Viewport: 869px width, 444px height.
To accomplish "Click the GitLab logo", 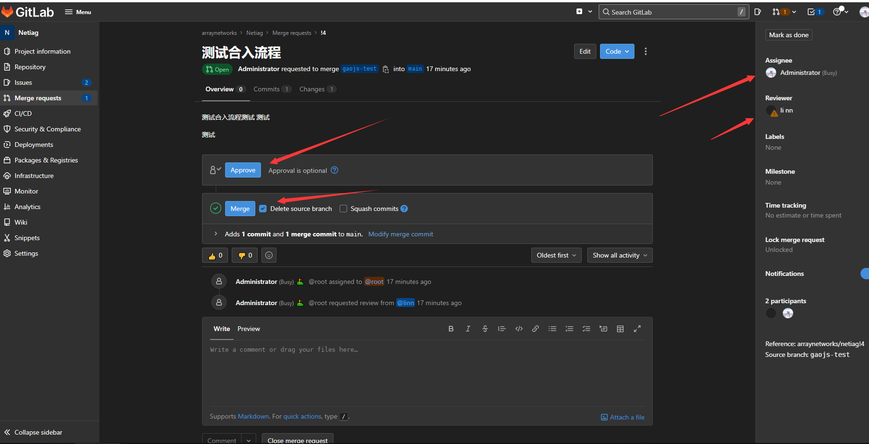I will [28, 12].
